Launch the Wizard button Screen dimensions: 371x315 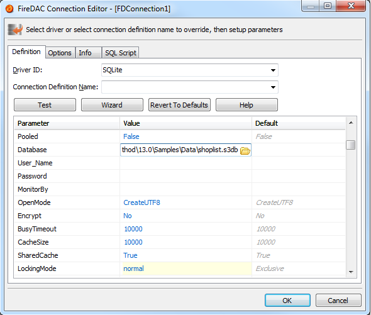pos(112,105)
